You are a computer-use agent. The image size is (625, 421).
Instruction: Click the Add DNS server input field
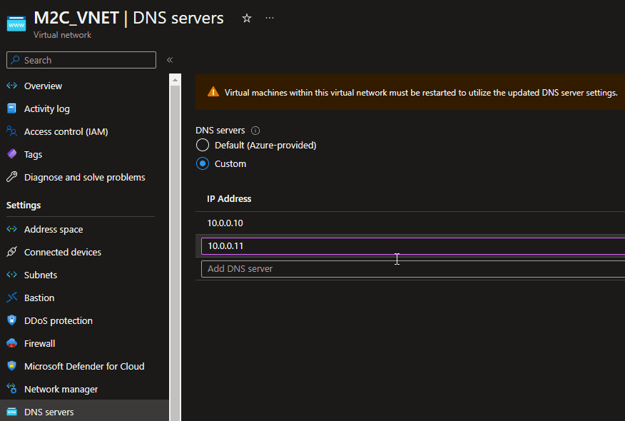413,269
